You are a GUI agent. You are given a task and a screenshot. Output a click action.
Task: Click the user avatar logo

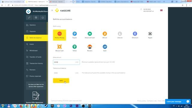coord(28,11)
